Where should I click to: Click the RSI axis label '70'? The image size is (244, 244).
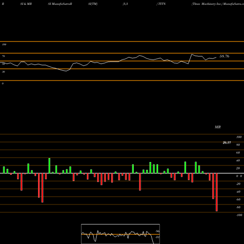tap(3, 56)
